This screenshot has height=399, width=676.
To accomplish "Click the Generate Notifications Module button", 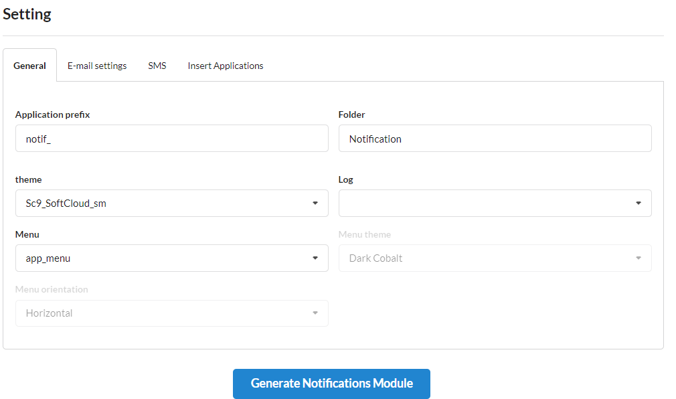I will click(x=331, y=384).
